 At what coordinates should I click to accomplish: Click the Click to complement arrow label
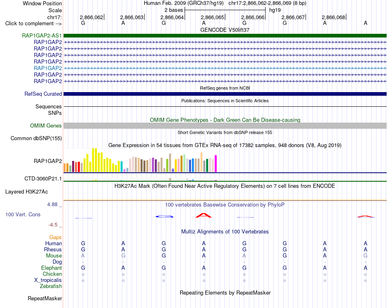(33, 24)
